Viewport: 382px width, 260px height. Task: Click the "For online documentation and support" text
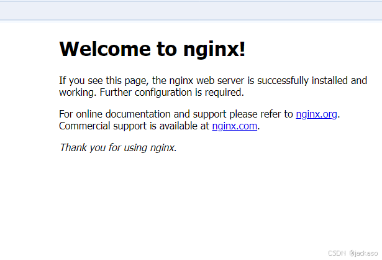tap(143, 114)
